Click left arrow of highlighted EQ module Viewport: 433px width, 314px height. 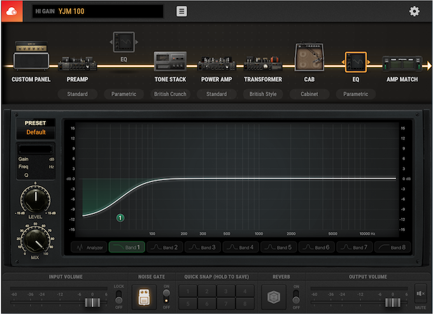pos(343,62)
